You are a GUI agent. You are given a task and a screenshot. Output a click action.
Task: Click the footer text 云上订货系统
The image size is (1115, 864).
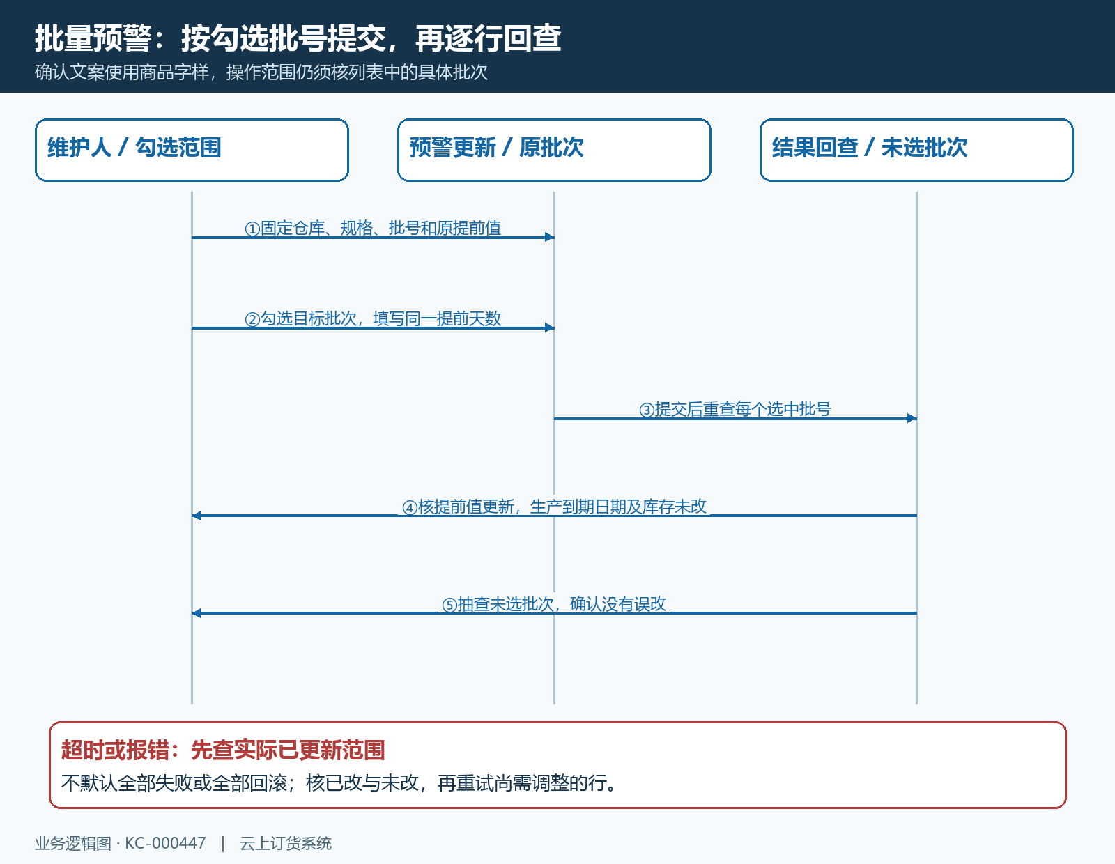(286, 843)
